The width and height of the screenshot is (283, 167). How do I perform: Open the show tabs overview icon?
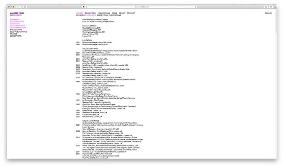pyautogui.click(x=271, y=7)
